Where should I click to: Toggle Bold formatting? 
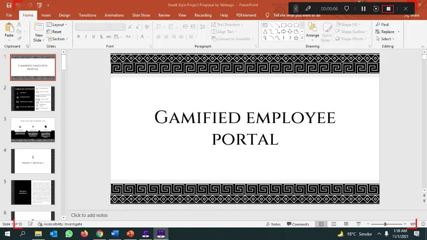[78, 37]
